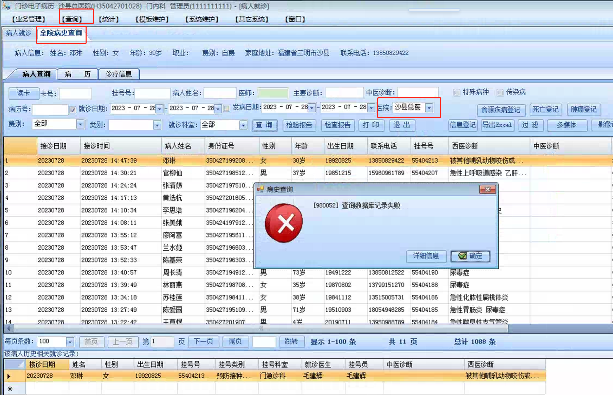Click 导出Excel button

point(497,125)
